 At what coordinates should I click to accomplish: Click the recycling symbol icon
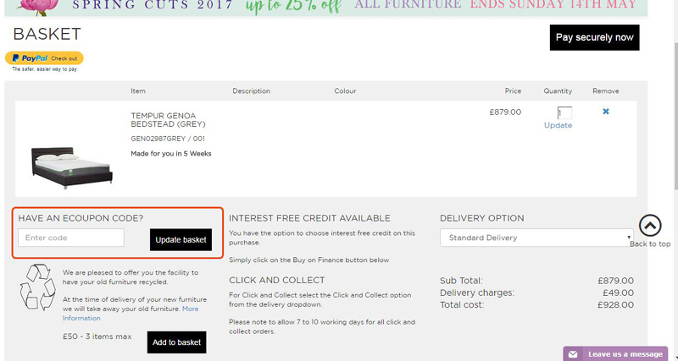(x=37, y=287)
